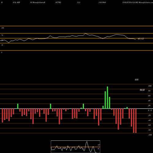The height and width of the screenshot is (153, 153).
Task: Click the -60 label on the MR axis
Action: (149, 125)
